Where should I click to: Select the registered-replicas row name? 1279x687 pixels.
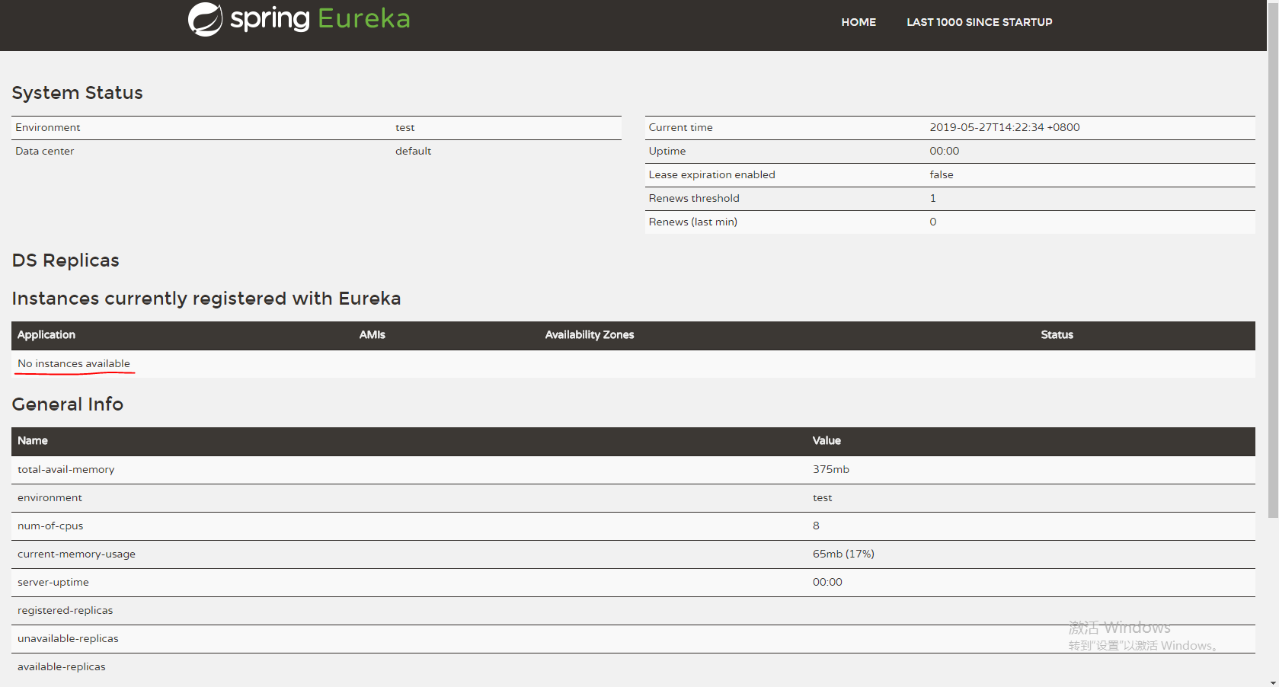point(66,610)
